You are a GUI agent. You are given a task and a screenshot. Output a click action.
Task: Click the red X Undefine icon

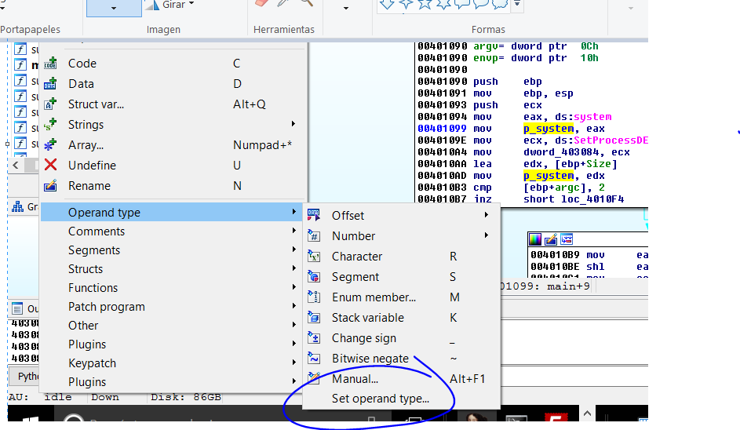click(51, 166)
